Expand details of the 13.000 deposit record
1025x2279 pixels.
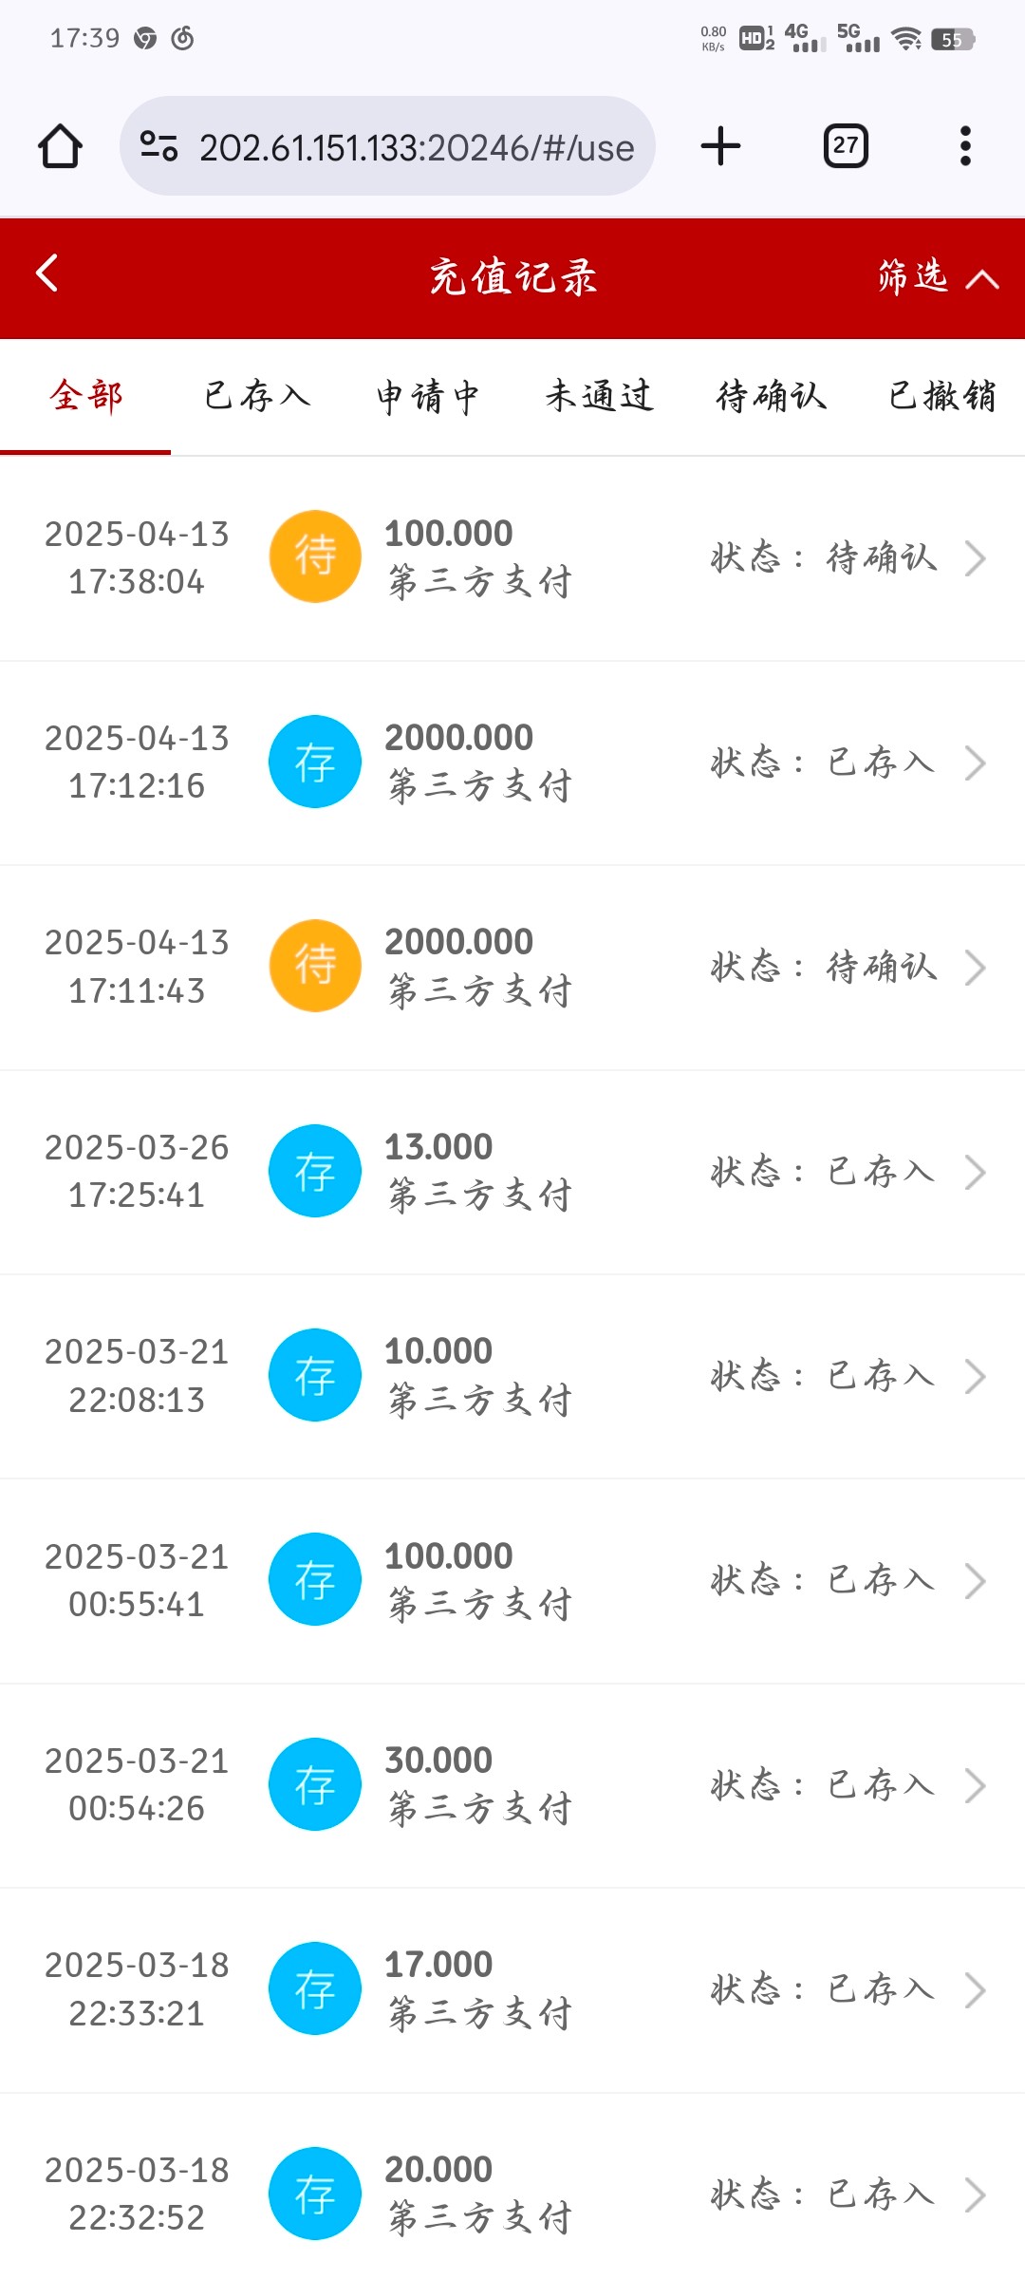(x=975, y=1172)
